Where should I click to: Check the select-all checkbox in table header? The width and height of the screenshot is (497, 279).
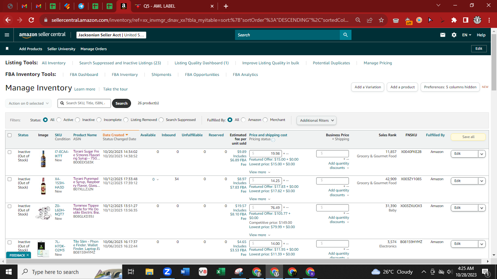[9, 135]
